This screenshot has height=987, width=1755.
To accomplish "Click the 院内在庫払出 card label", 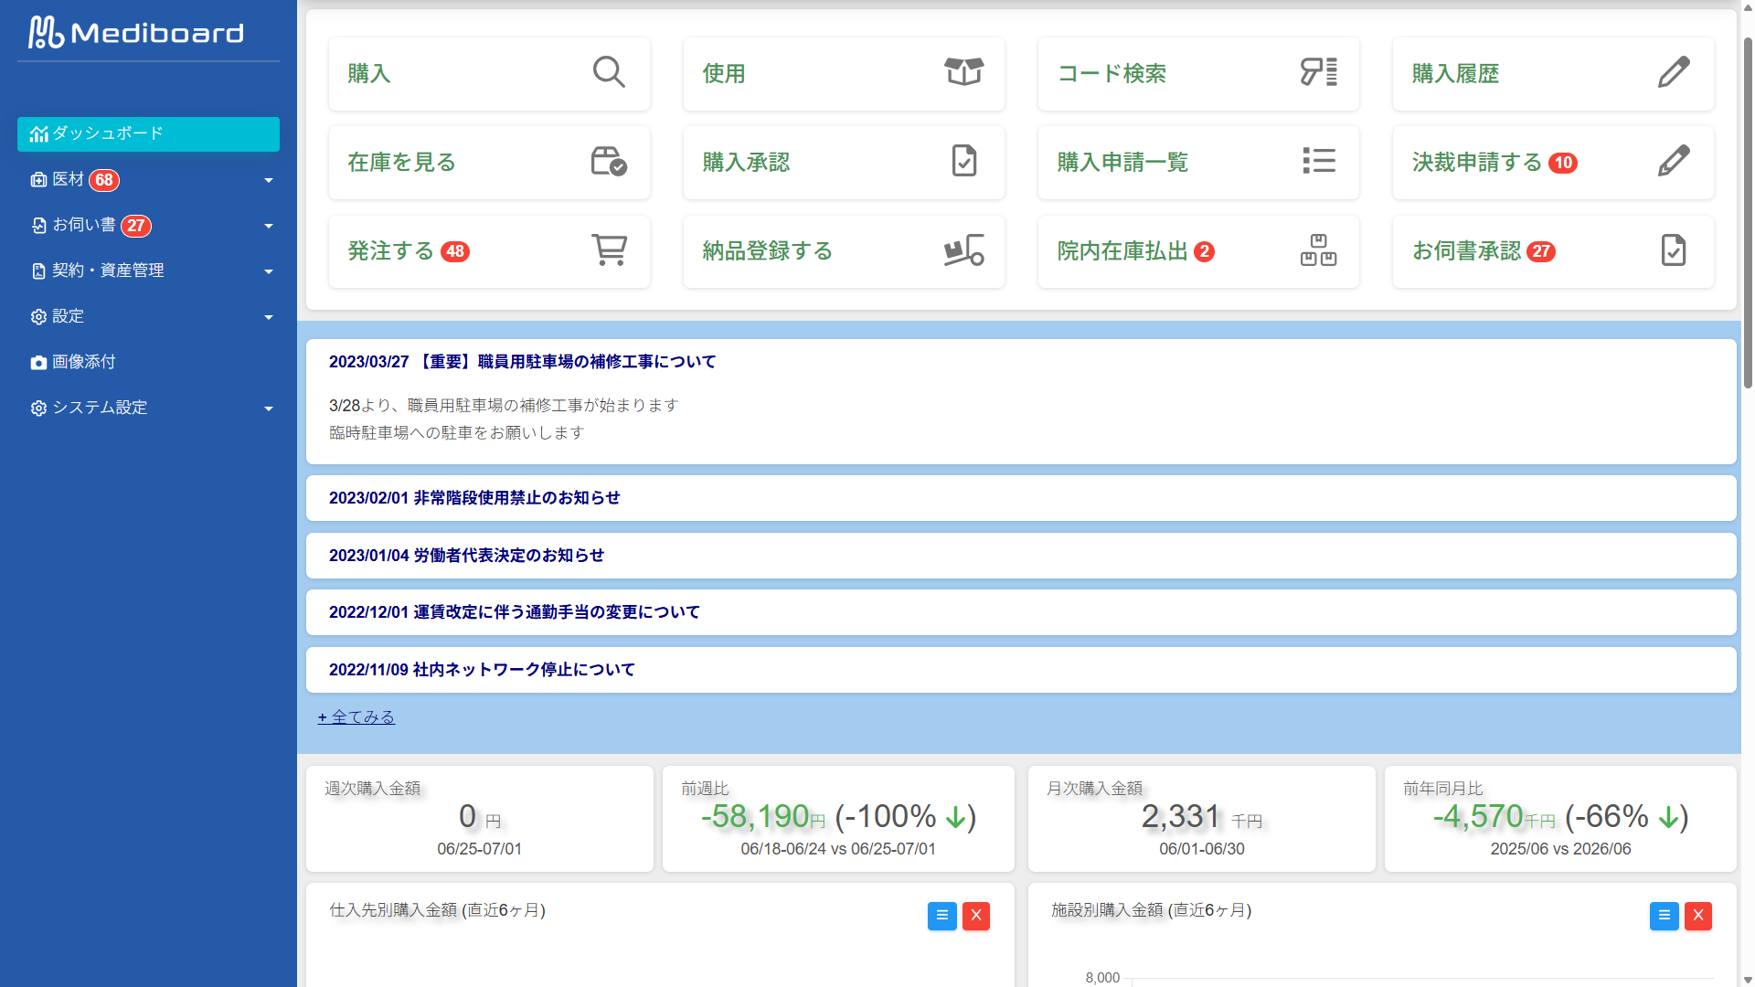I will click(1122, 250).
